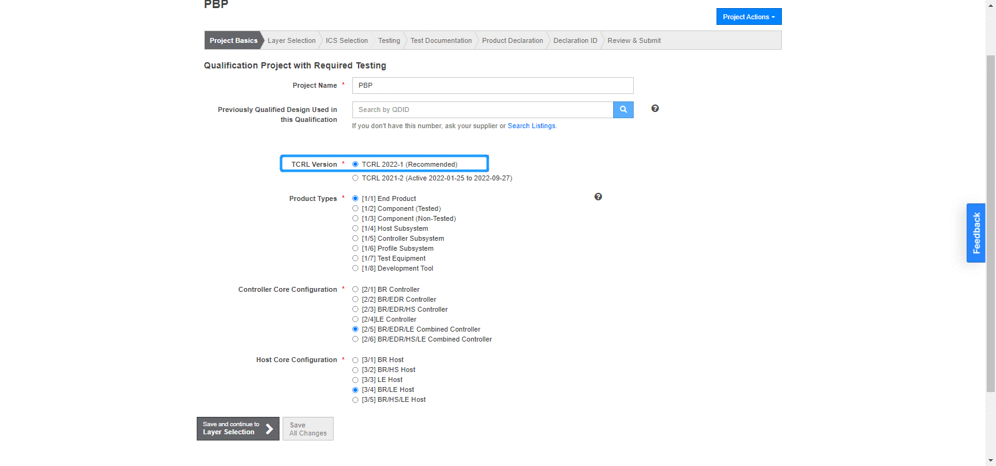
Task: Select [2/3] BR/EDR/HS Controller option
Action: pos(355,309)
